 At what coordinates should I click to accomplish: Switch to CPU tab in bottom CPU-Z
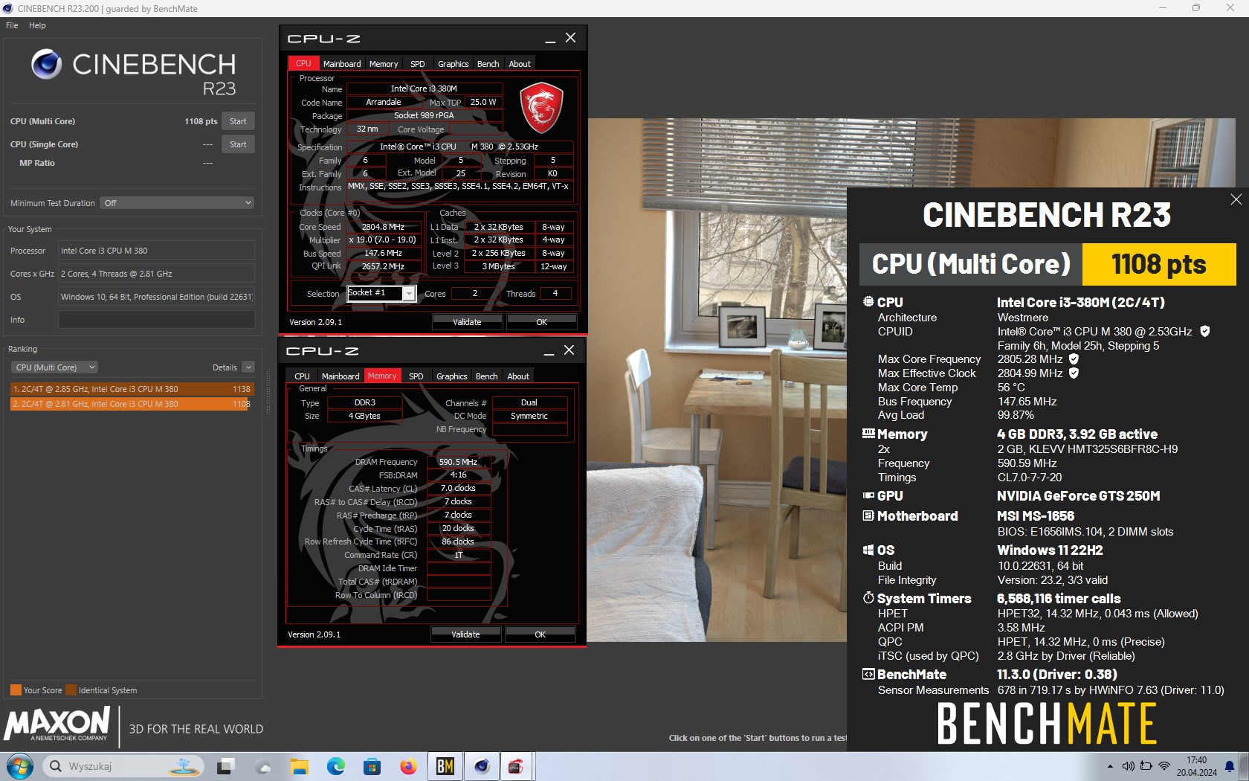click(x=302, y=376)
